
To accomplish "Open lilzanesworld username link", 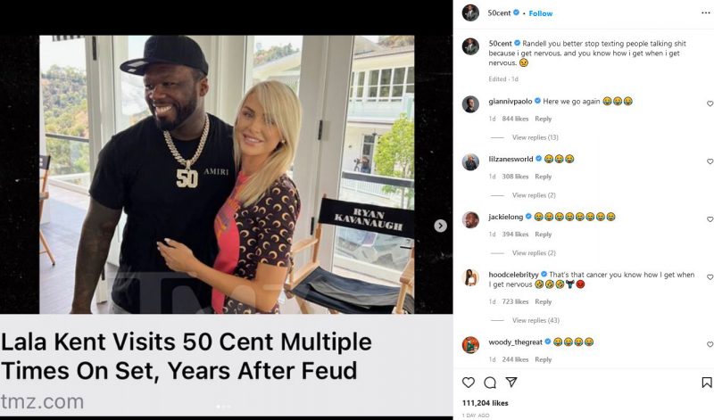I will tap(511, 159).
